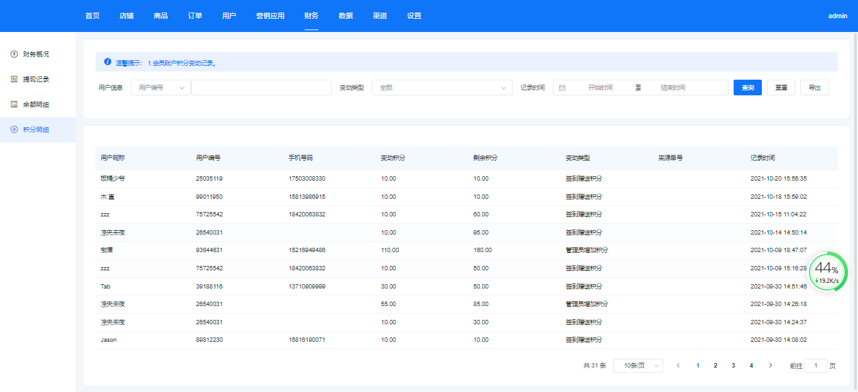Go to previous page using left arrow

point(678,366)
